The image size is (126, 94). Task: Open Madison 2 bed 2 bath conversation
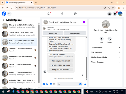tap(19, 58)
